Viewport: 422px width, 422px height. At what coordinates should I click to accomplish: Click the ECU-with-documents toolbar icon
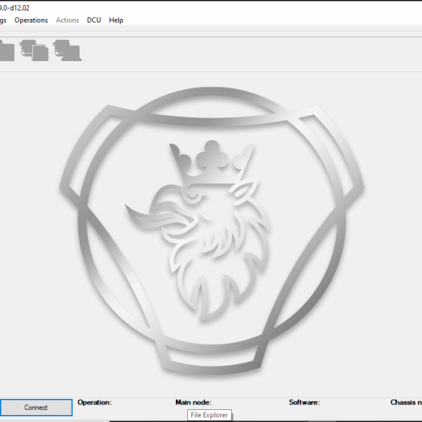[34, 51]
